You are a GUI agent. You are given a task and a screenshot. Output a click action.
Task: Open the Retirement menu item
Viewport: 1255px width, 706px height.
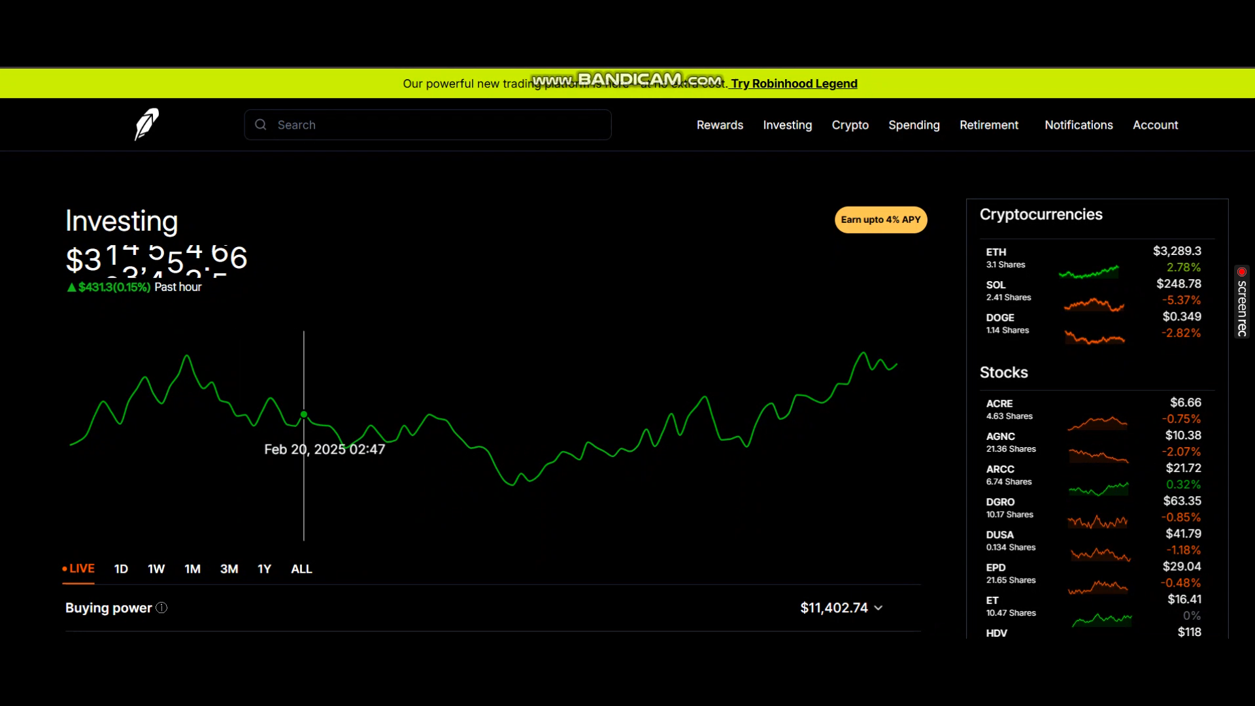point(988,125)
